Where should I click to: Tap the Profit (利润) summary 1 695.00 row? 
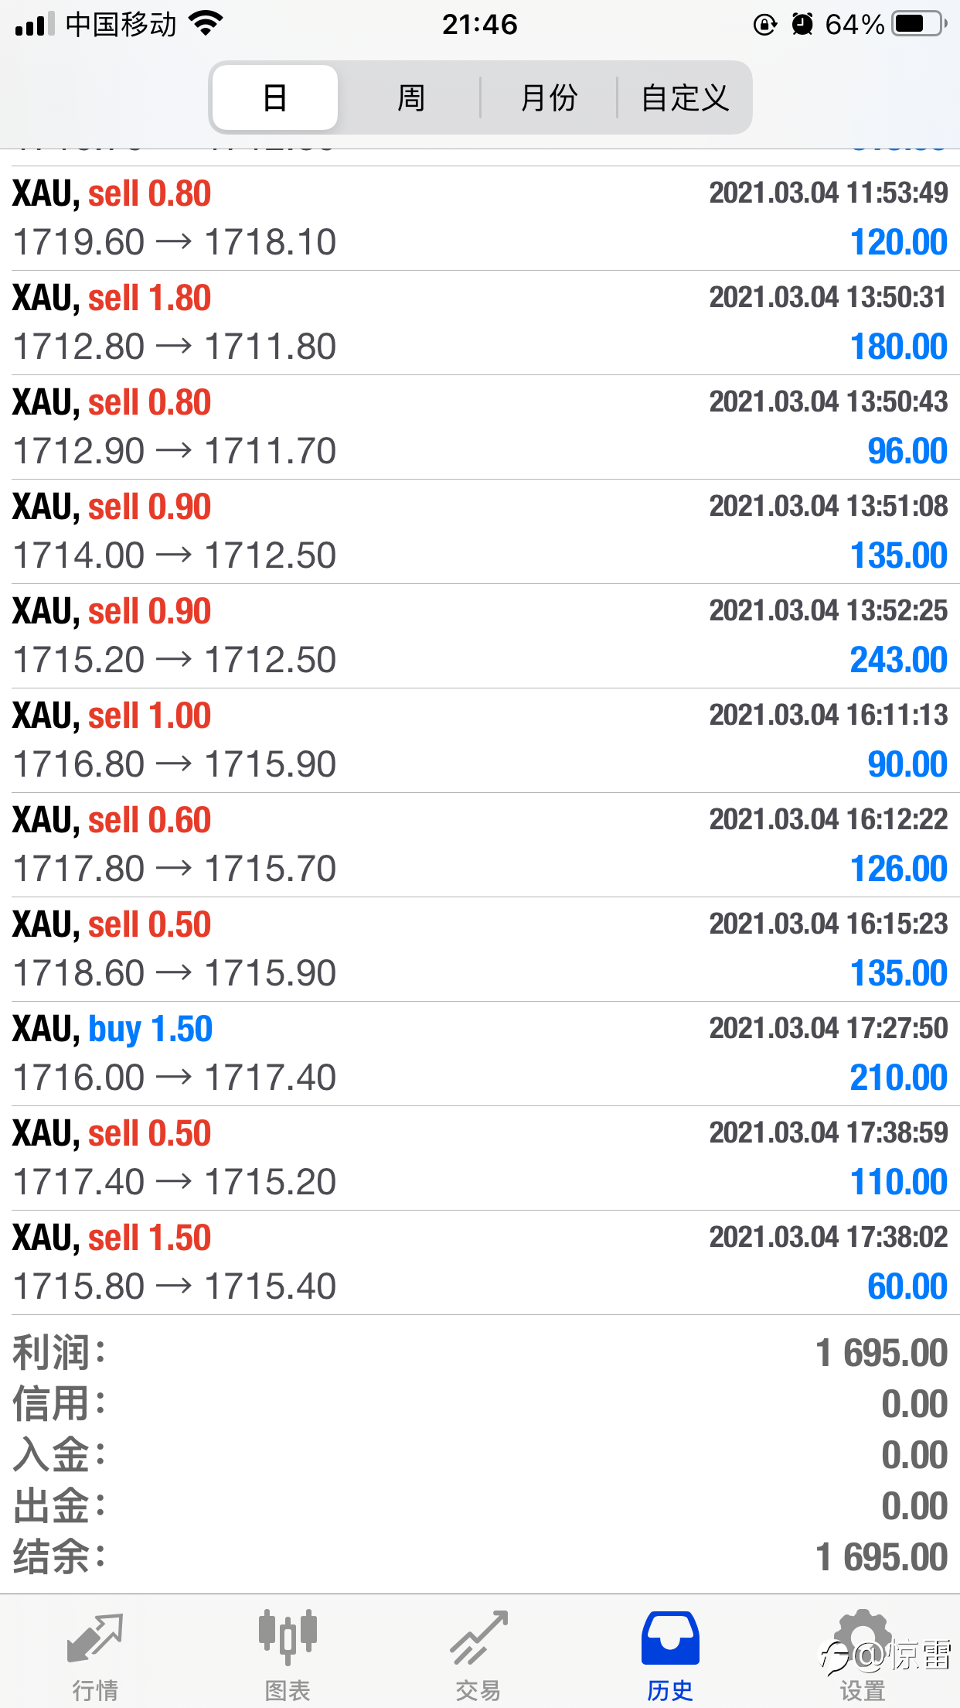(x=479, y=1353)
